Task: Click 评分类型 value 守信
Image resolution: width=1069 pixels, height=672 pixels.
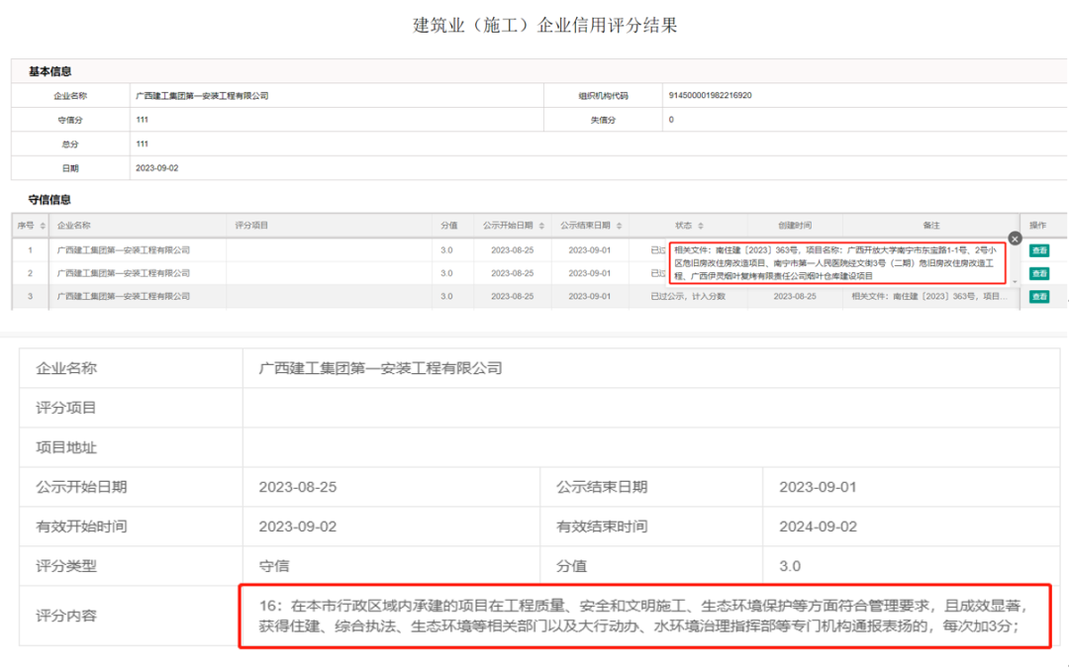Action: pyautogui.click(x=274, y=566)
